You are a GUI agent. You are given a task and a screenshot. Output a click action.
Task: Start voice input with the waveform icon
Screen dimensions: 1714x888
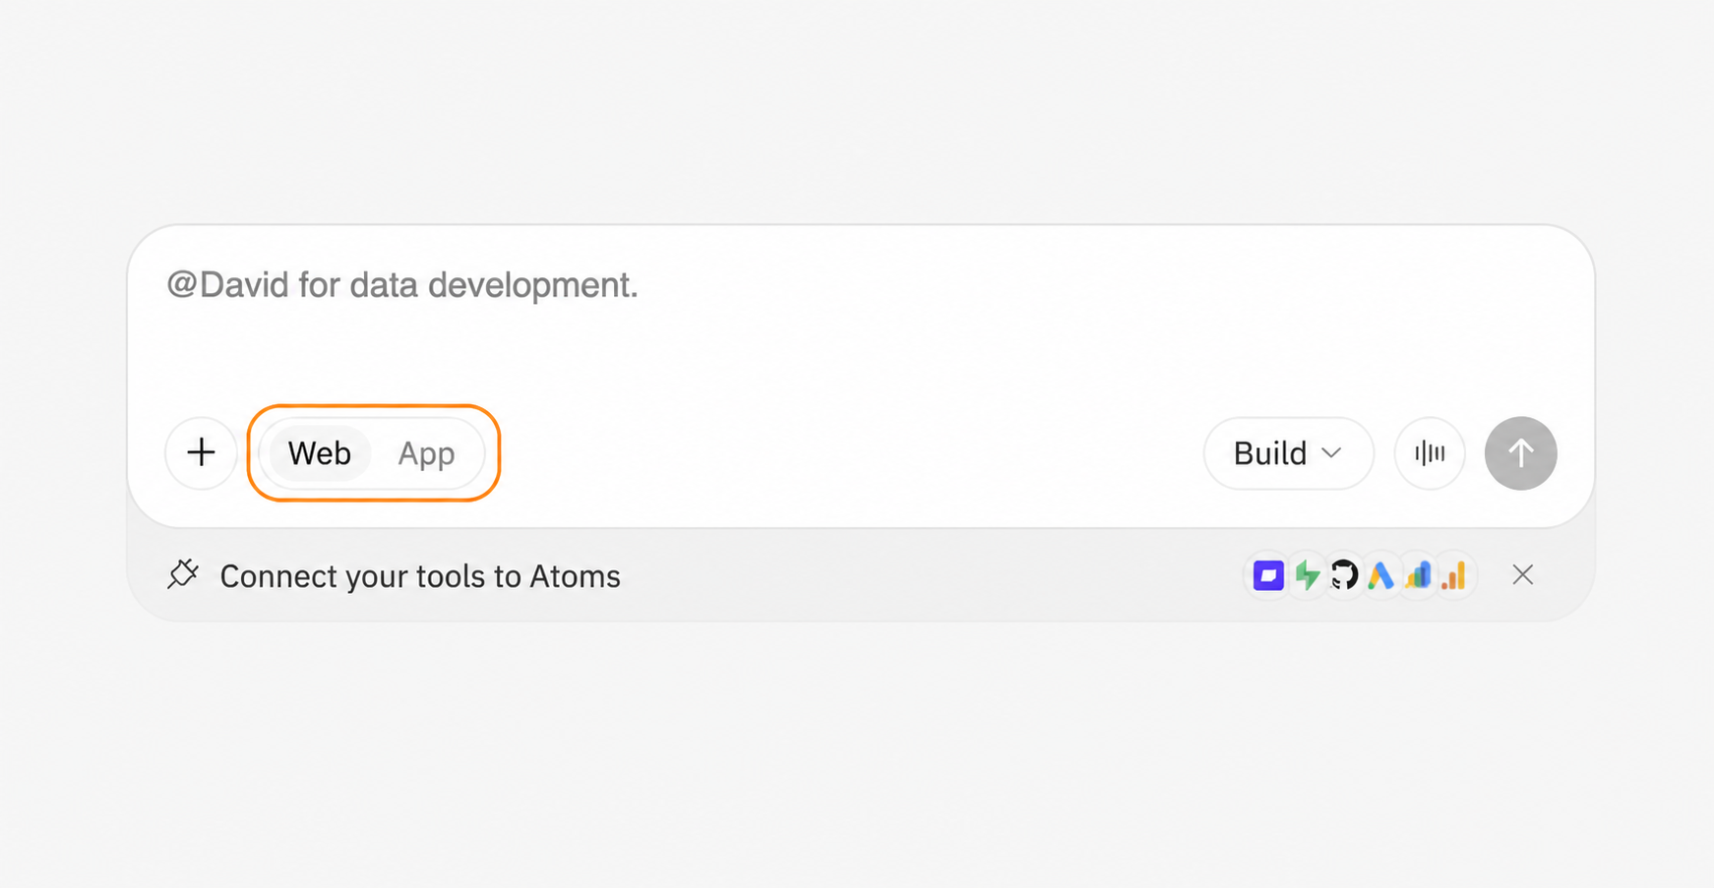1430,452
